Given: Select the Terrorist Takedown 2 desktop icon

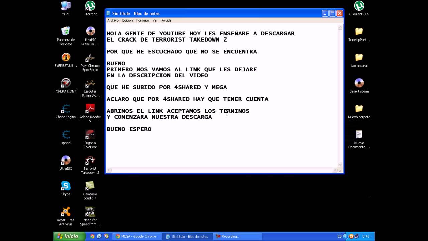Looking at the screenshot, I should point(90,165).
